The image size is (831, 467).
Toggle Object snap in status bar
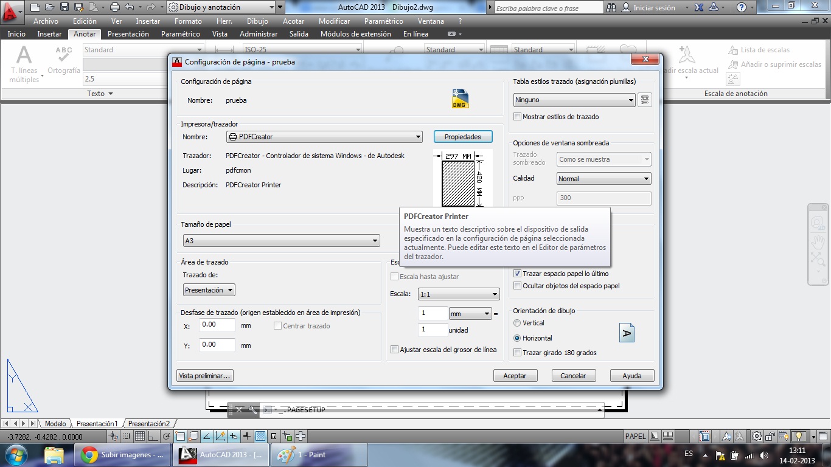[180, 436]
